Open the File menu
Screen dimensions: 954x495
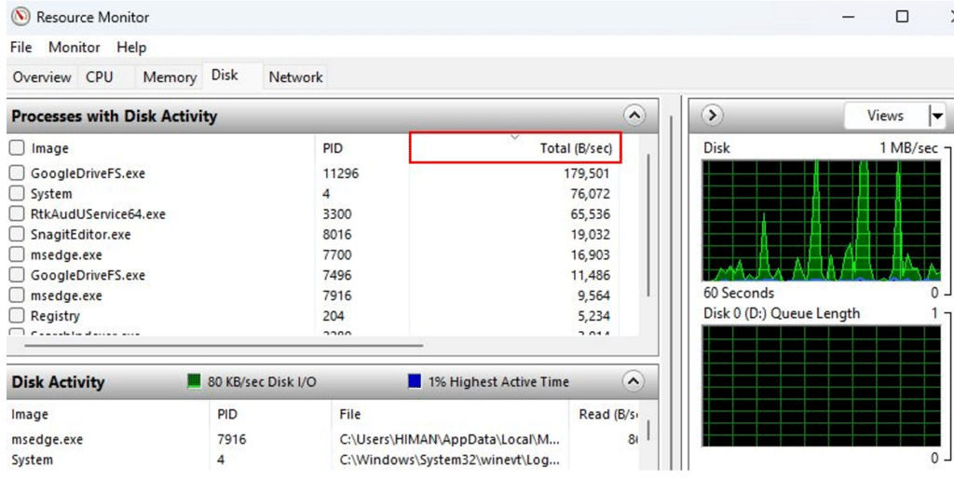point(20,48)
